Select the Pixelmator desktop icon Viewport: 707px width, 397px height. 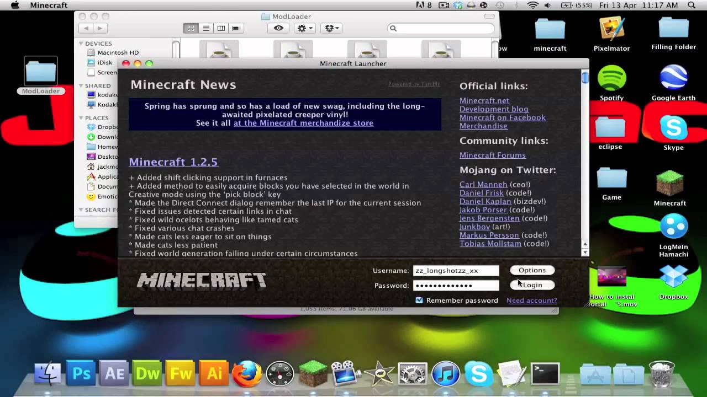(611, 28)
